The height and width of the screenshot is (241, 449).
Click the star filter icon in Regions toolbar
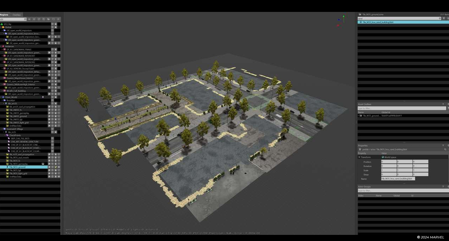(x=34, y=19)
